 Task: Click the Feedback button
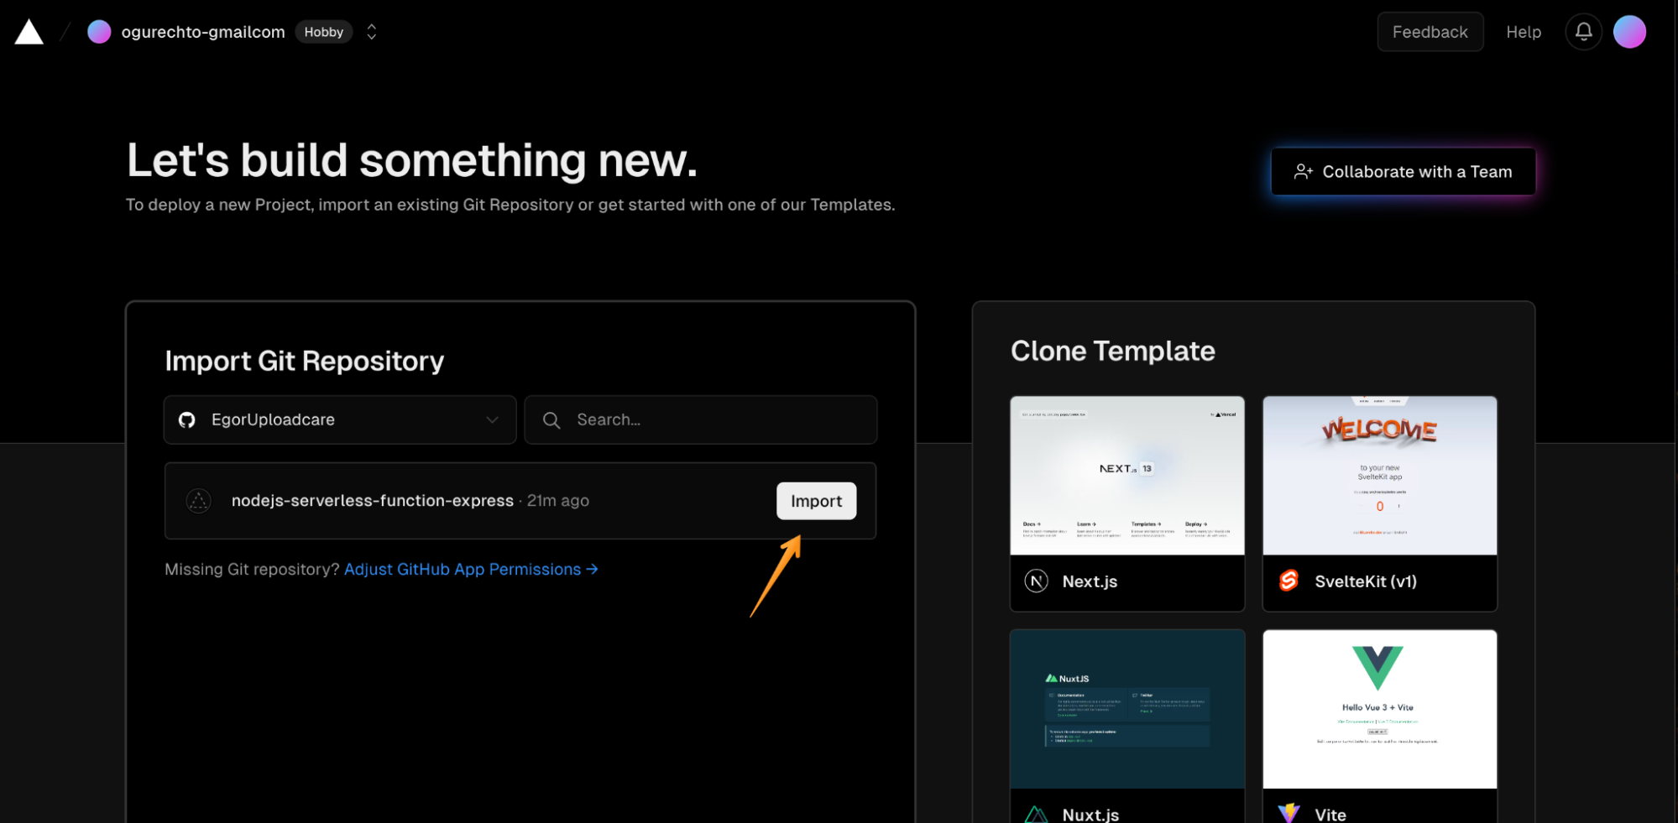[x=1430, y=31]
